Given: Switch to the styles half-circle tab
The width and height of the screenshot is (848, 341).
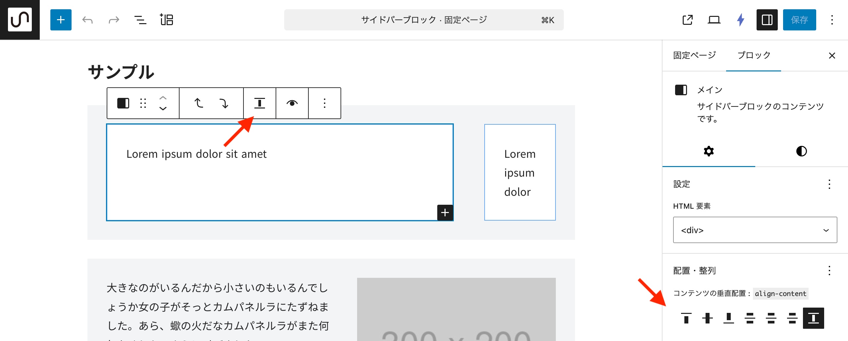Looking at the screenshot, I should 801,151.
